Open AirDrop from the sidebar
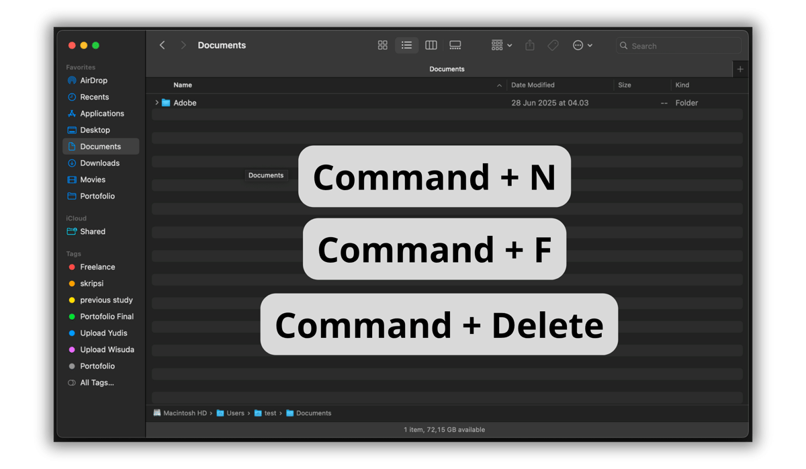Image resolution: width=806 pixels, height=469 pixels. (x=93, y=81)
